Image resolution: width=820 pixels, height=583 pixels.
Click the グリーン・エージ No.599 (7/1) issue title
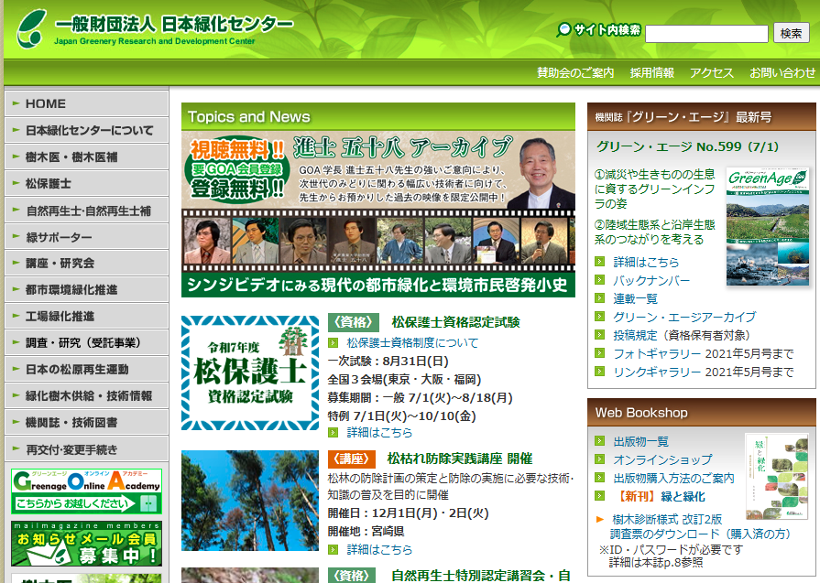coord(687,146)
